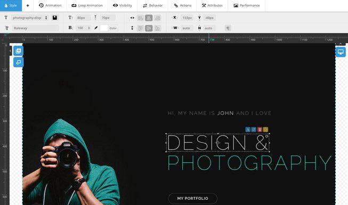348x205 pixels.
Task: Click the desktop device preview icon
Action: 341,52
